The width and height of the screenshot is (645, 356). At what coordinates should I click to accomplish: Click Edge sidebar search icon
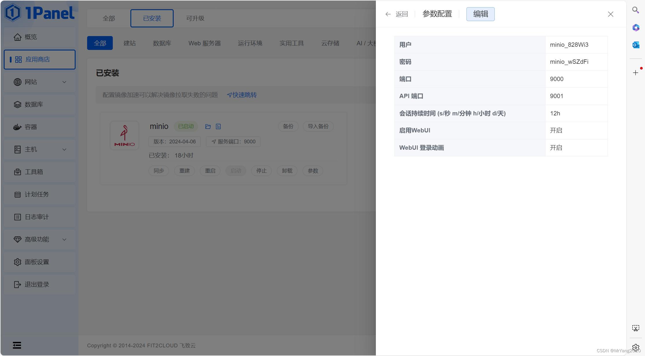(635, 10)
